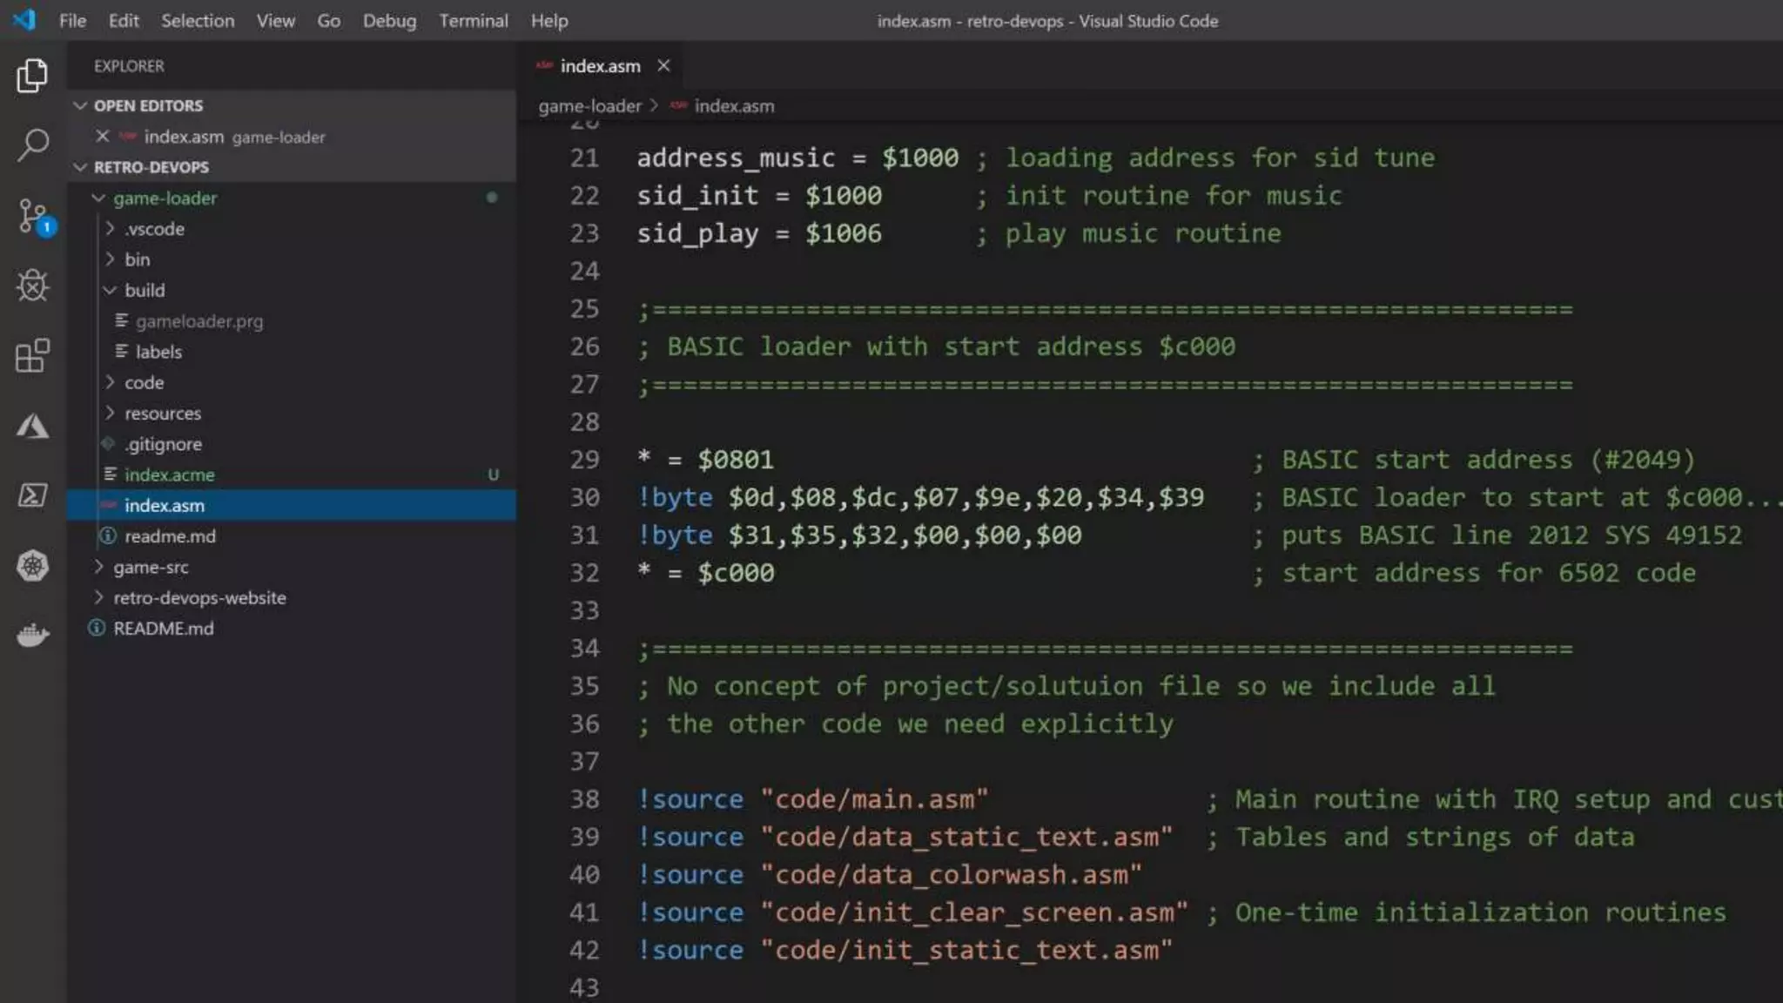Open the Extensions view icon
The height and width of the screenshot is (1003, 1783).
click(32, 355)
